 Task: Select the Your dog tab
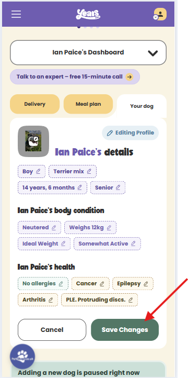[x=142, y=106]
